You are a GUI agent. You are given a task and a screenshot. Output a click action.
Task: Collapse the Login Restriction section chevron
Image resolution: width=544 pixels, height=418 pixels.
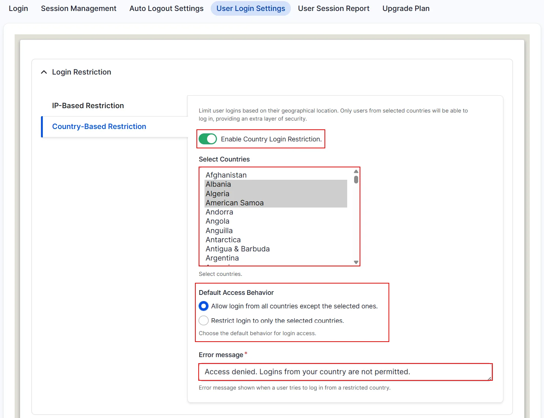pos(44,72)
